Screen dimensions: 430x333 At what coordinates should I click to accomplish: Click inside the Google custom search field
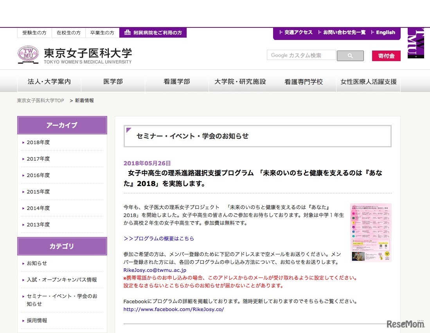coord(301,55)
